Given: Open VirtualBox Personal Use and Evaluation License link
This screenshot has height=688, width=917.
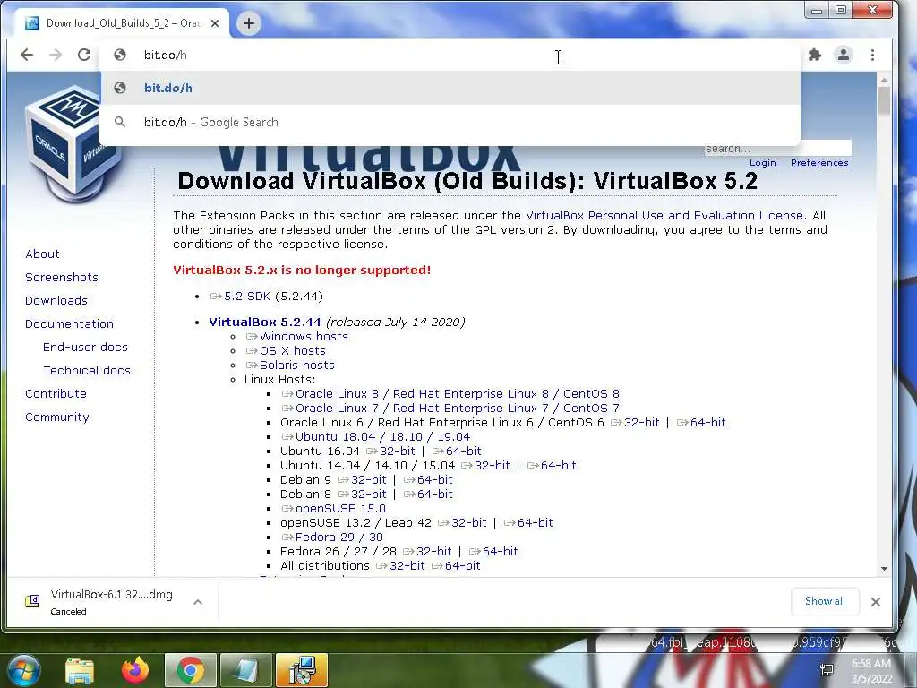Looking at the screenshot, I should pos(665,215).
